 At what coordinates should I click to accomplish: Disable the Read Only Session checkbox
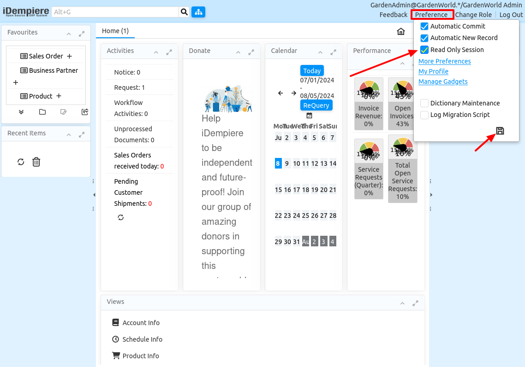tap(424, 50)
